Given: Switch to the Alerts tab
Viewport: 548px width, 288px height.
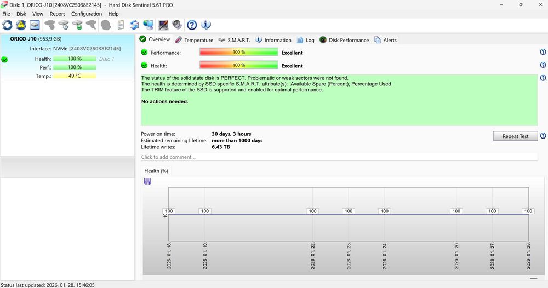Looking at the screenshot, I should click(385, 40).
